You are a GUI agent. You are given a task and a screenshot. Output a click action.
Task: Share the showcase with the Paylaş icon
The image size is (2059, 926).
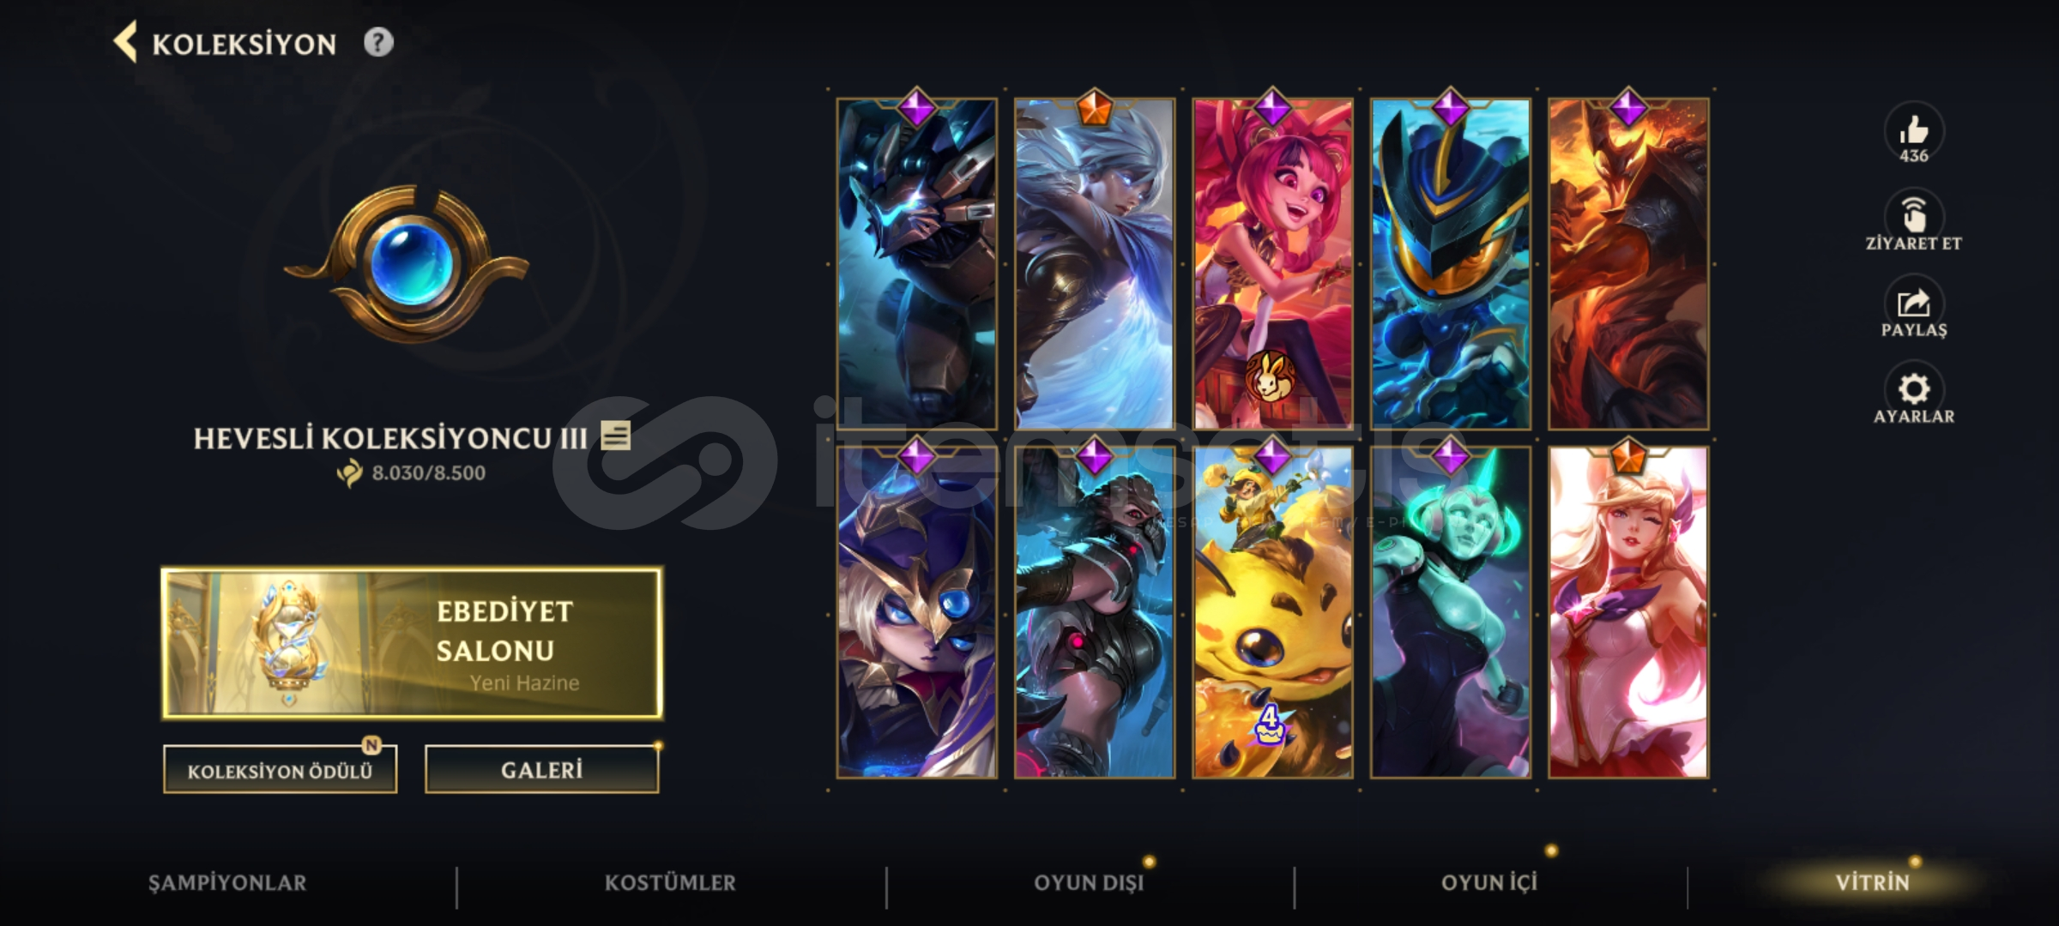[1913, 302]
